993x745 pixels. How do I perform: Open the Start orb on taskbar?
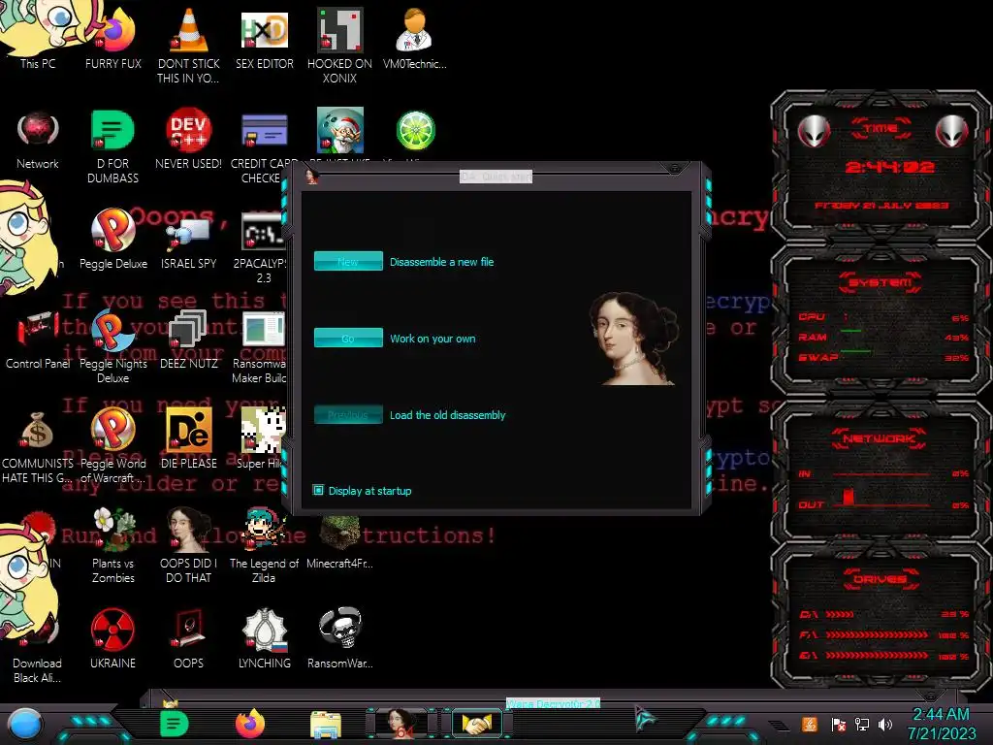pos(25,724)
